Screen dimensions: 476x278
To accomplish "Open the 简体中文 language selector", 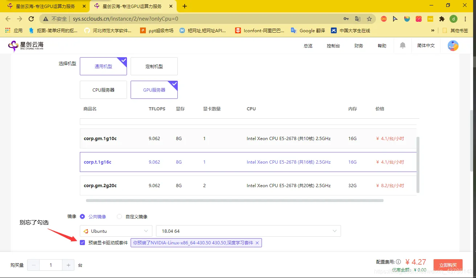I will (x=426, y=46).
